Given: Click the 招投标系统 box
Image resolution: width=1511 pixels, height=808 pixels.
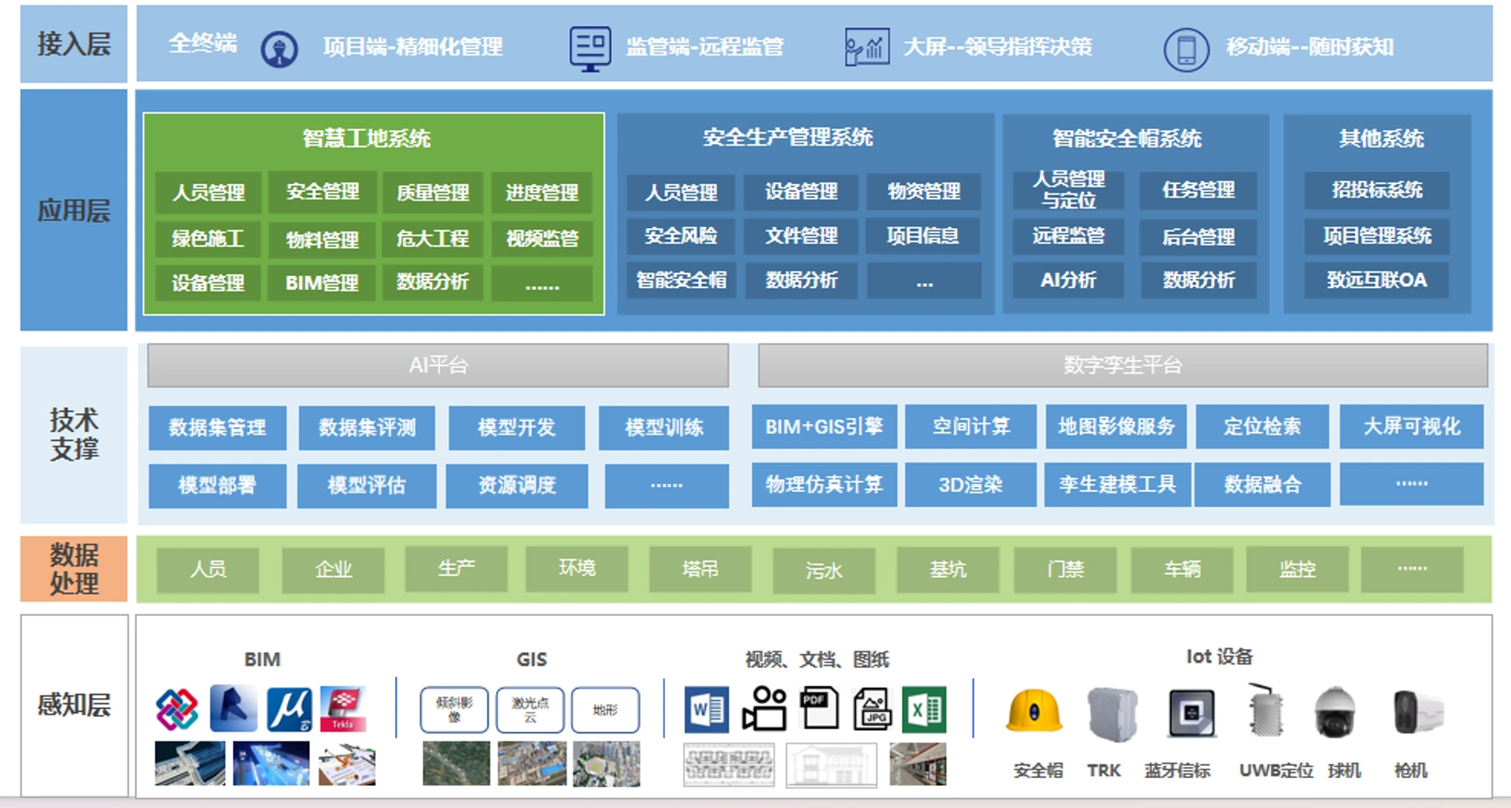Looking at the screenshot, I should [1376, 190].
